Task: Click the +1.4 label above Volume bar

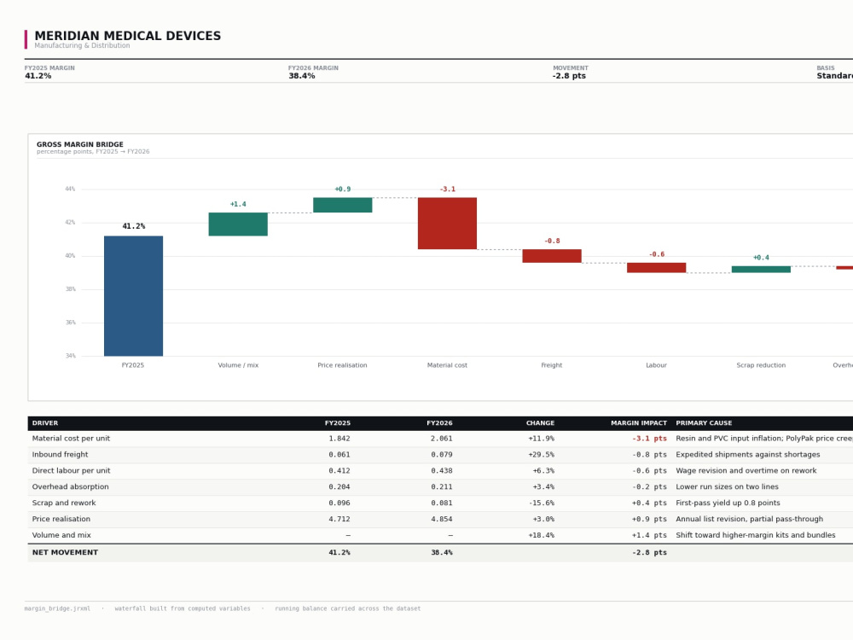Action: pyautogui.click(x=238, y=205)
